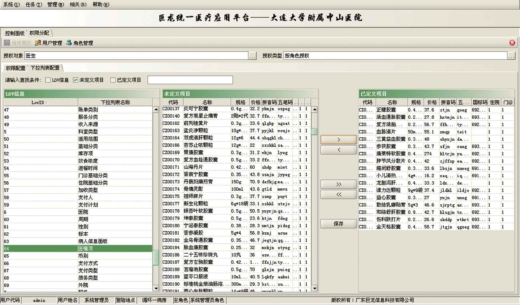Open the 系统(S) menu
This screenshot has height=305, width=520.
click(11, 5)
